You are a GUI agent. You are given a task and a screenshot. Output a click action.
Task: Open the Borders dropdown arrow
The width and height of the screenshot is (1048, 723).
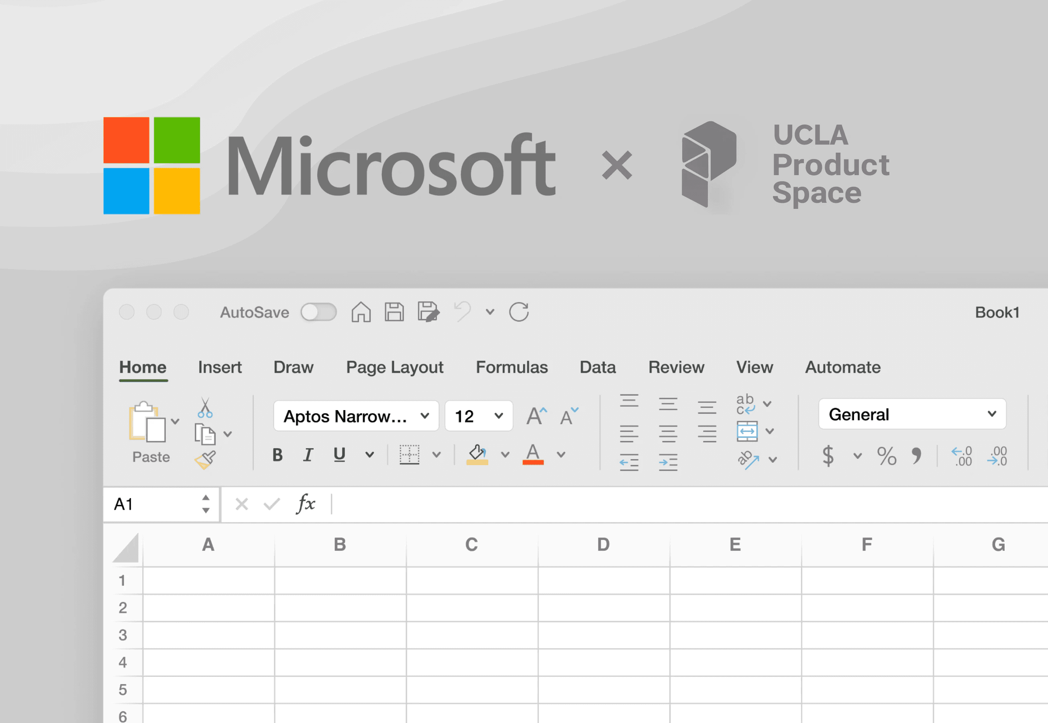436,455
